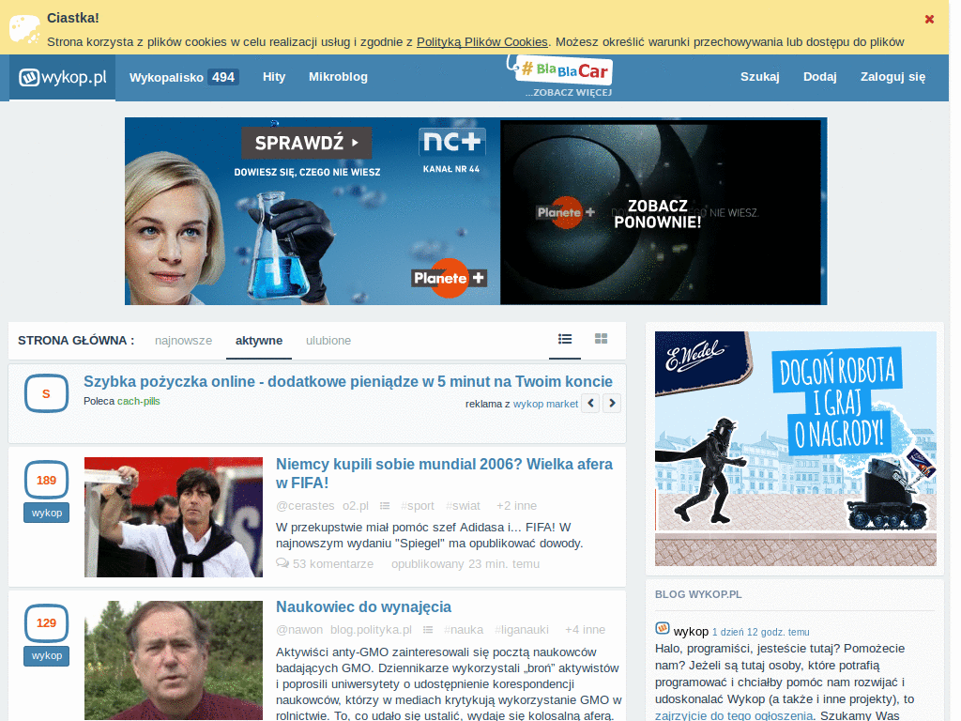Click SPRAWDŹ button in nc+ banner
The image size is (961, 721).
coord(307,143)
